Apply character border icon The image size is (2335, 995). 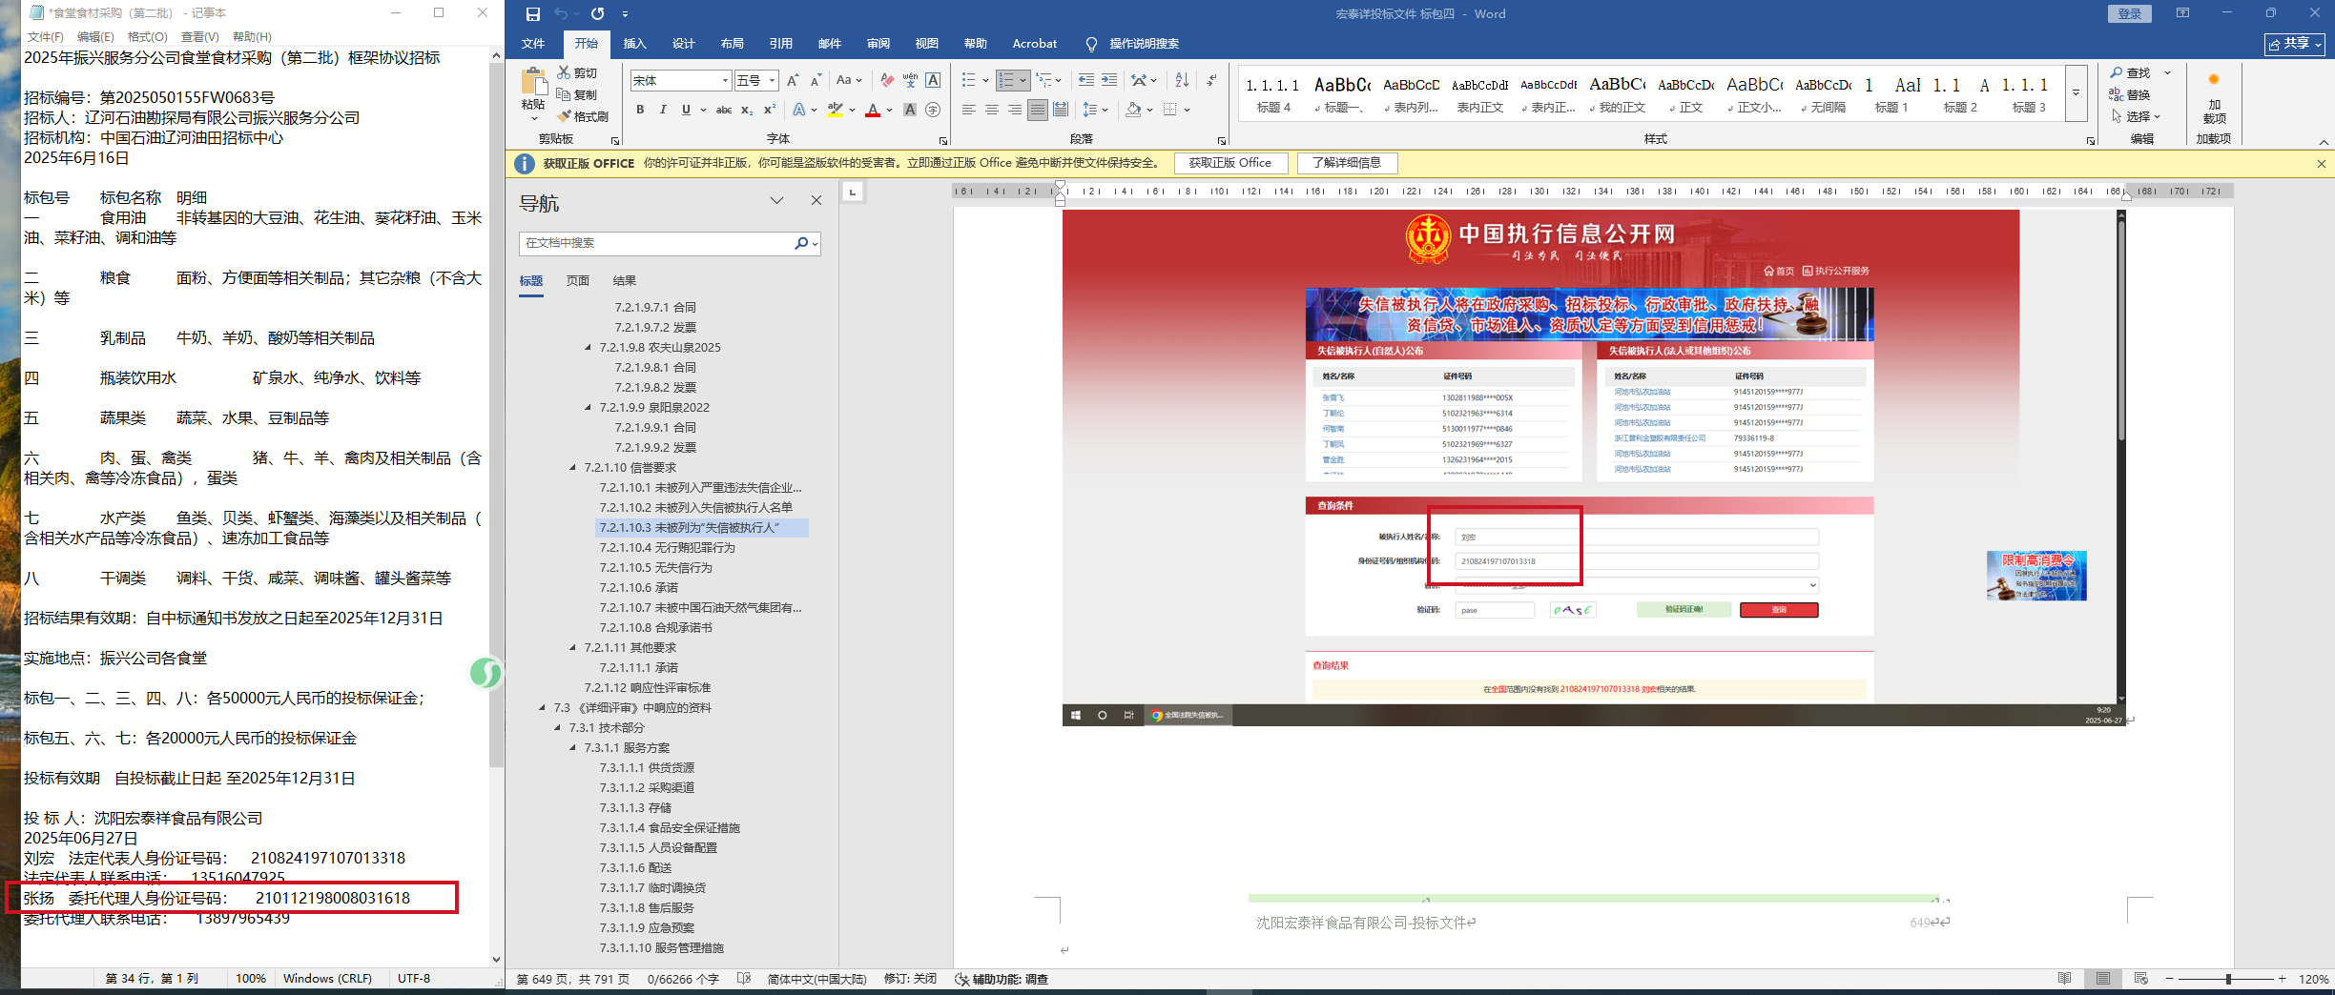(x=933, y=81)
